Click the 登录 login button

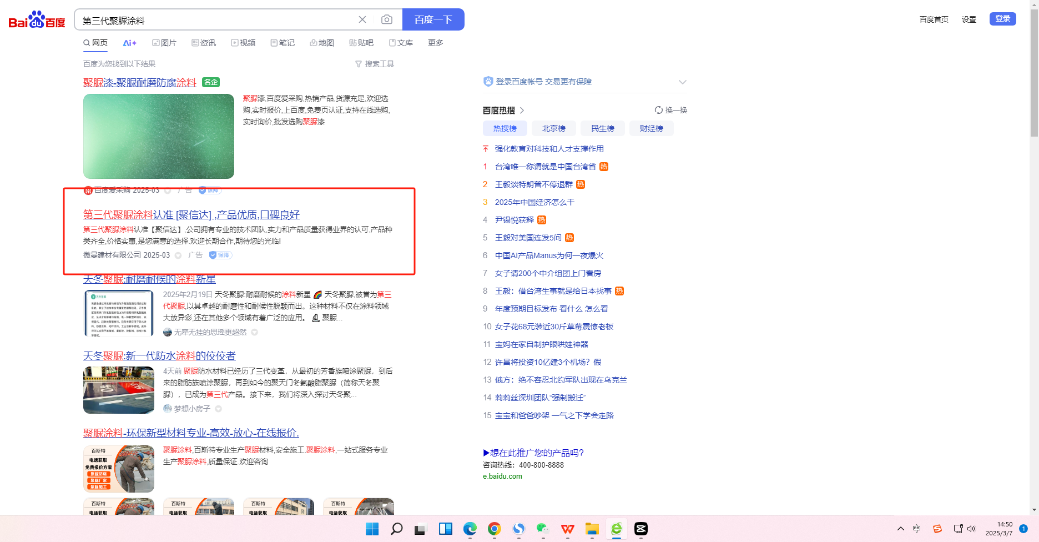pos(1002,19)
